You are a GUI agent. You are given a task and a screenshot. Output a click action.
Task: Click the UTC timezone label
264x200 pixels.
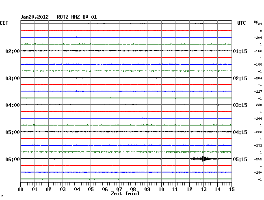coord(241,23)
